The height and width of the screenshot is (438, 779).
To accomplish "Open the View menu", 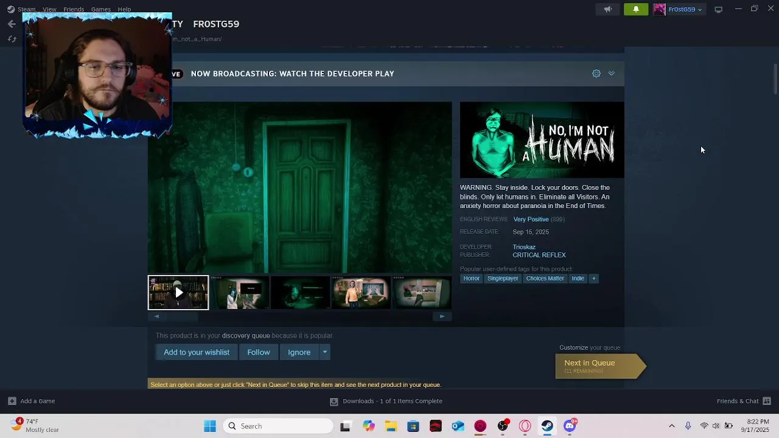I will click(49, 9).
